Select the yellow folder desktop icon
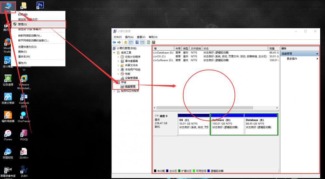The width and height of the screenshot is (325, 179). click(x=24, y=6)
